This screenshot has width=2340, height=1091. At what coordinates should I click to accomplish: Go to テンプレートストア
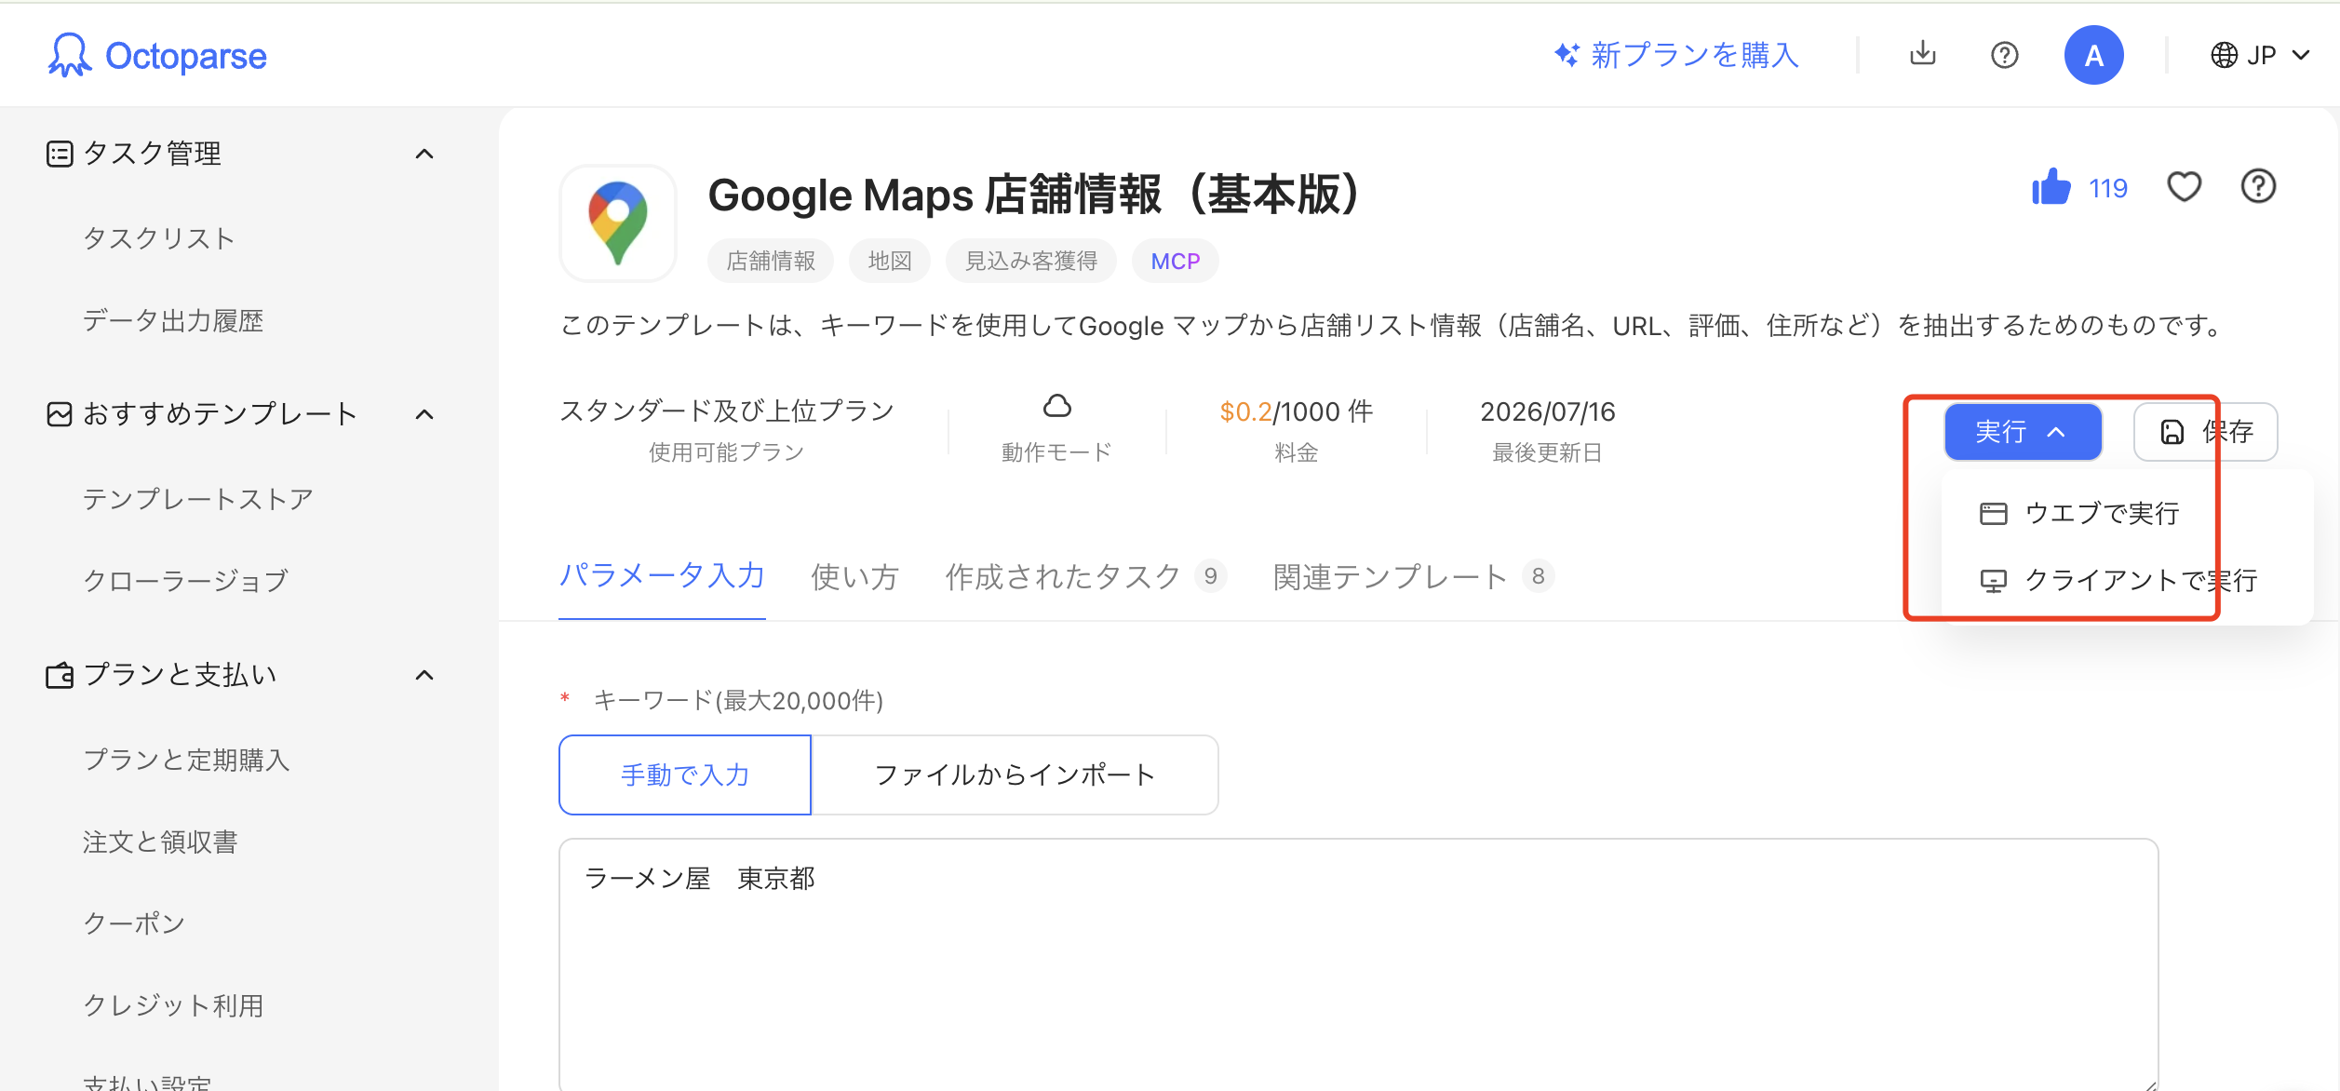point(197,500)
